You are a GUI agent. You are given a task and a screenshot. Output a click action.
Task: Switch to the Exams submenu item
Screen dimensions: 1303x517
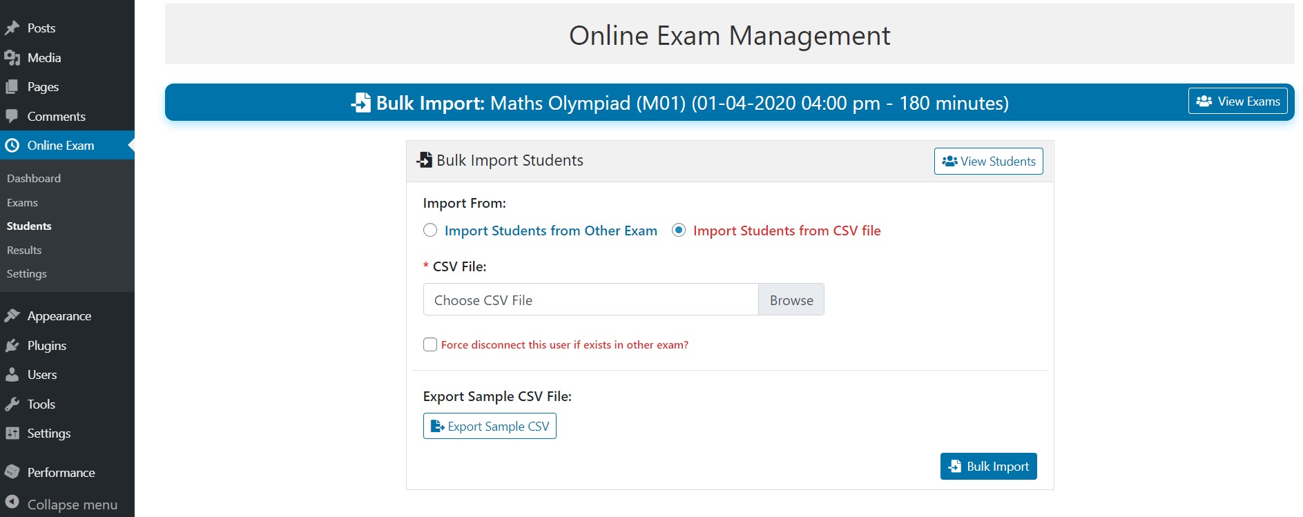(23, 202)
